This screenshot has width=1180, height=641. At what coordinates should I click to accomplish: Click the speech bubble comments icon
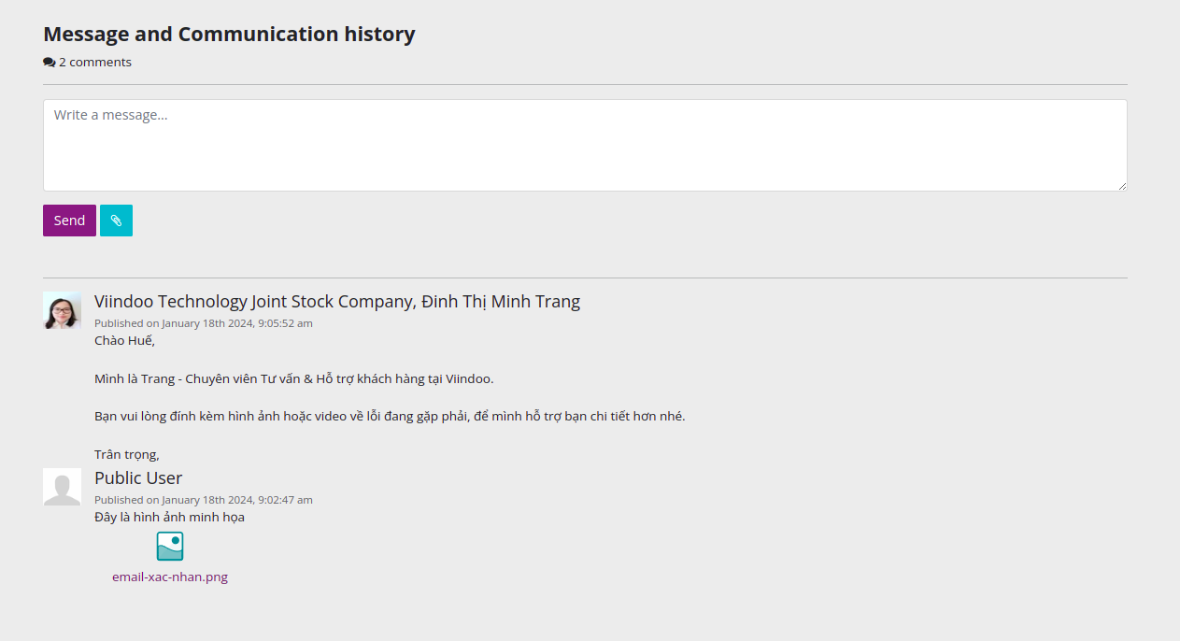pos(50,63)
